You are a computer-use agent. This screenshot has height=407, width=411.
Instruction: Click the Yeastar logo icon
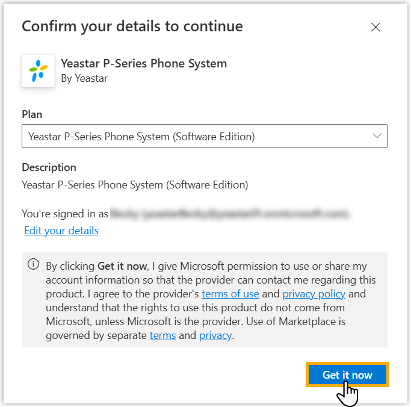coord(39,71)
